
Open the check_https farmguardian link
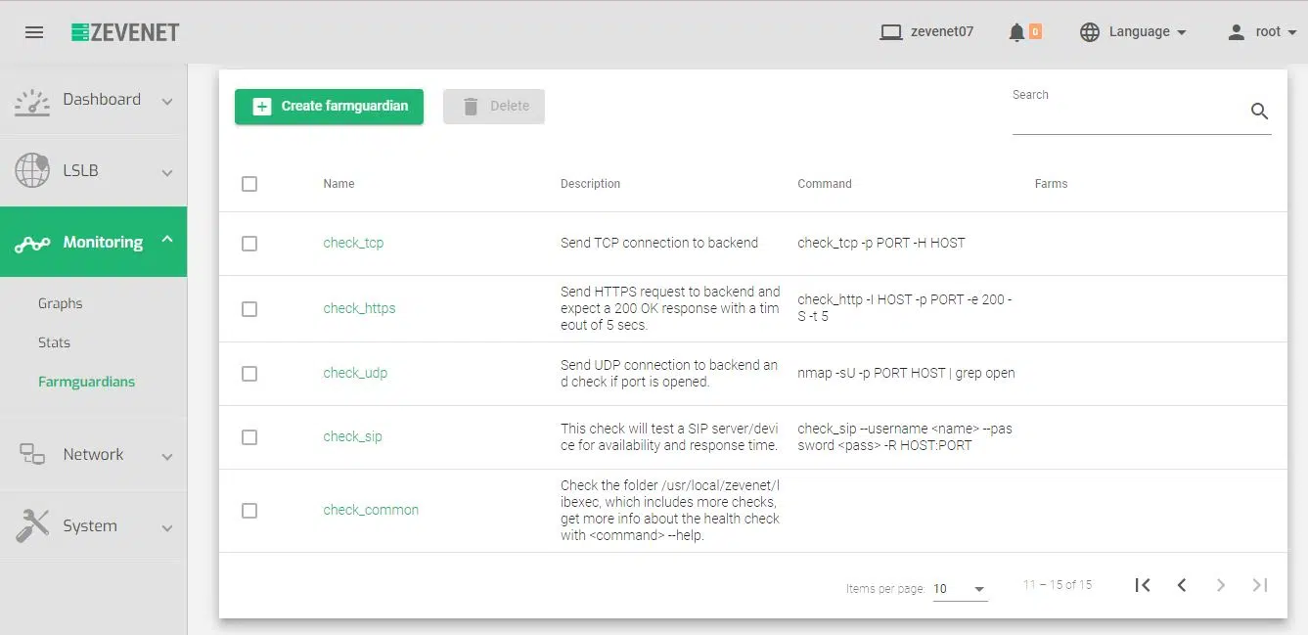coord(359,309)
